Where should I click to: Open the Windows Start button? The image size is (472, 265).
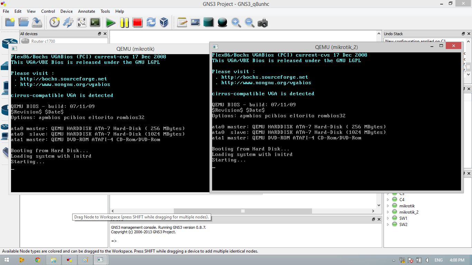click(x=7, y=260)
